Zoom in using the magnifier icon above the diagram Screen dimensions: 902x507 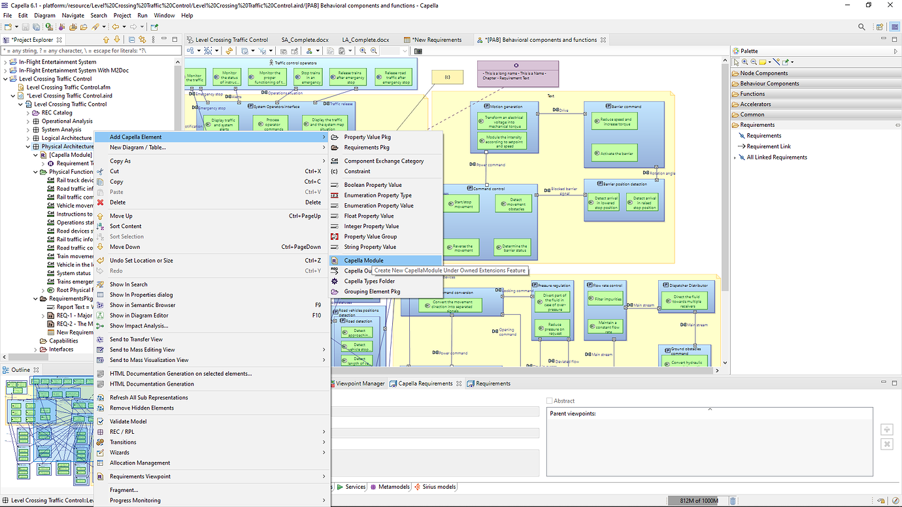point(363,51)
